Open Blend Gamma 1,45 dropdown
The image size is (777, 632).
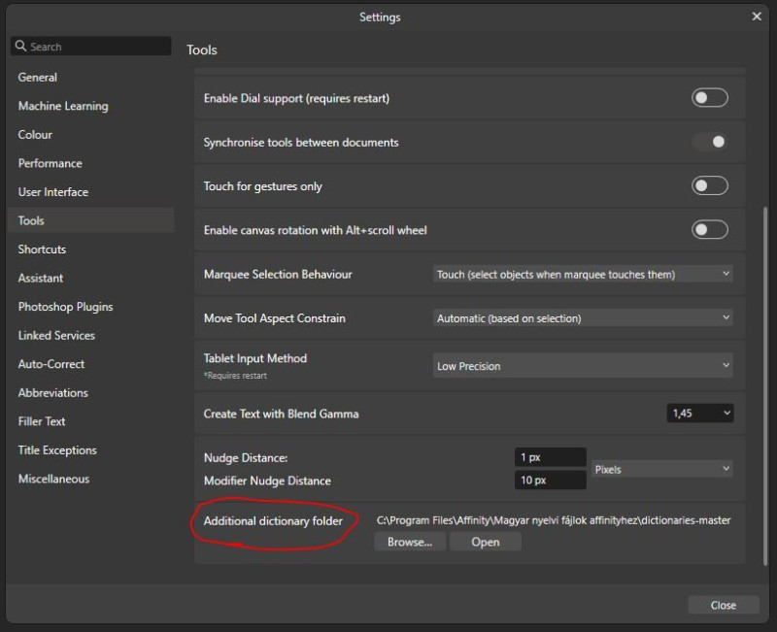click(699, 413)
